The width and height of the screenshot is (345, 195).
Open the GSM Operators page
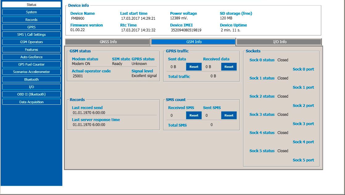(x=31, y=42)
